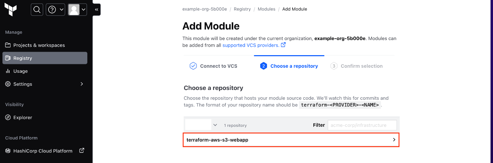The width and height of the screenshot is (493, 163).
Task: Go to the Modules breadcrumb
Action: (267, 9)
